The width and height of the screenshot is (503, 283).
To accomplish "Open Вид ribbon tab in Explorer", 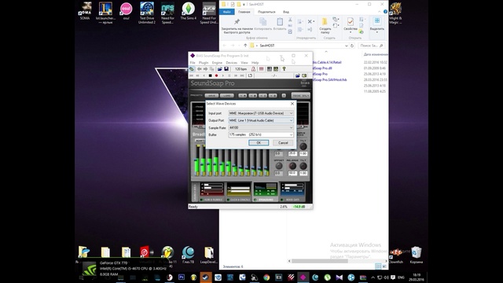I will (x=286, y=12).
